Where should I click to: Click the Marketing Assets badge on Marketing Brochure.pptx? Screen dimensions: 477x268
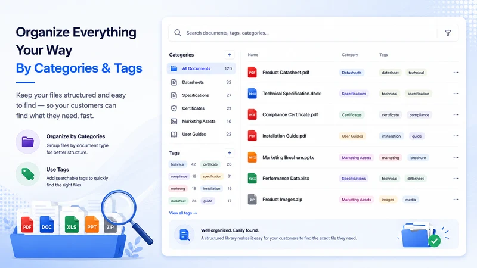pos(357,158)
